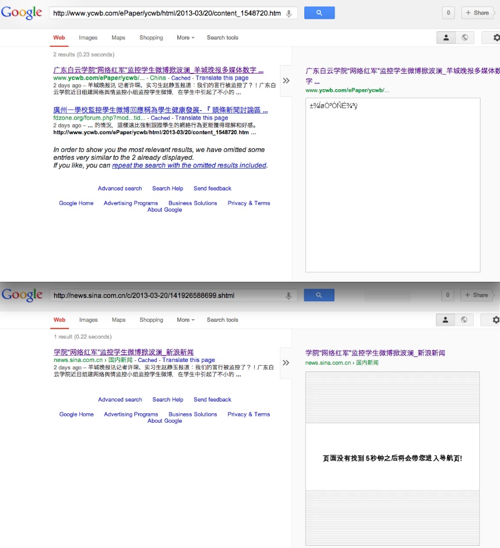Translate this page for fdzone.org result

[x=202, y=118]
